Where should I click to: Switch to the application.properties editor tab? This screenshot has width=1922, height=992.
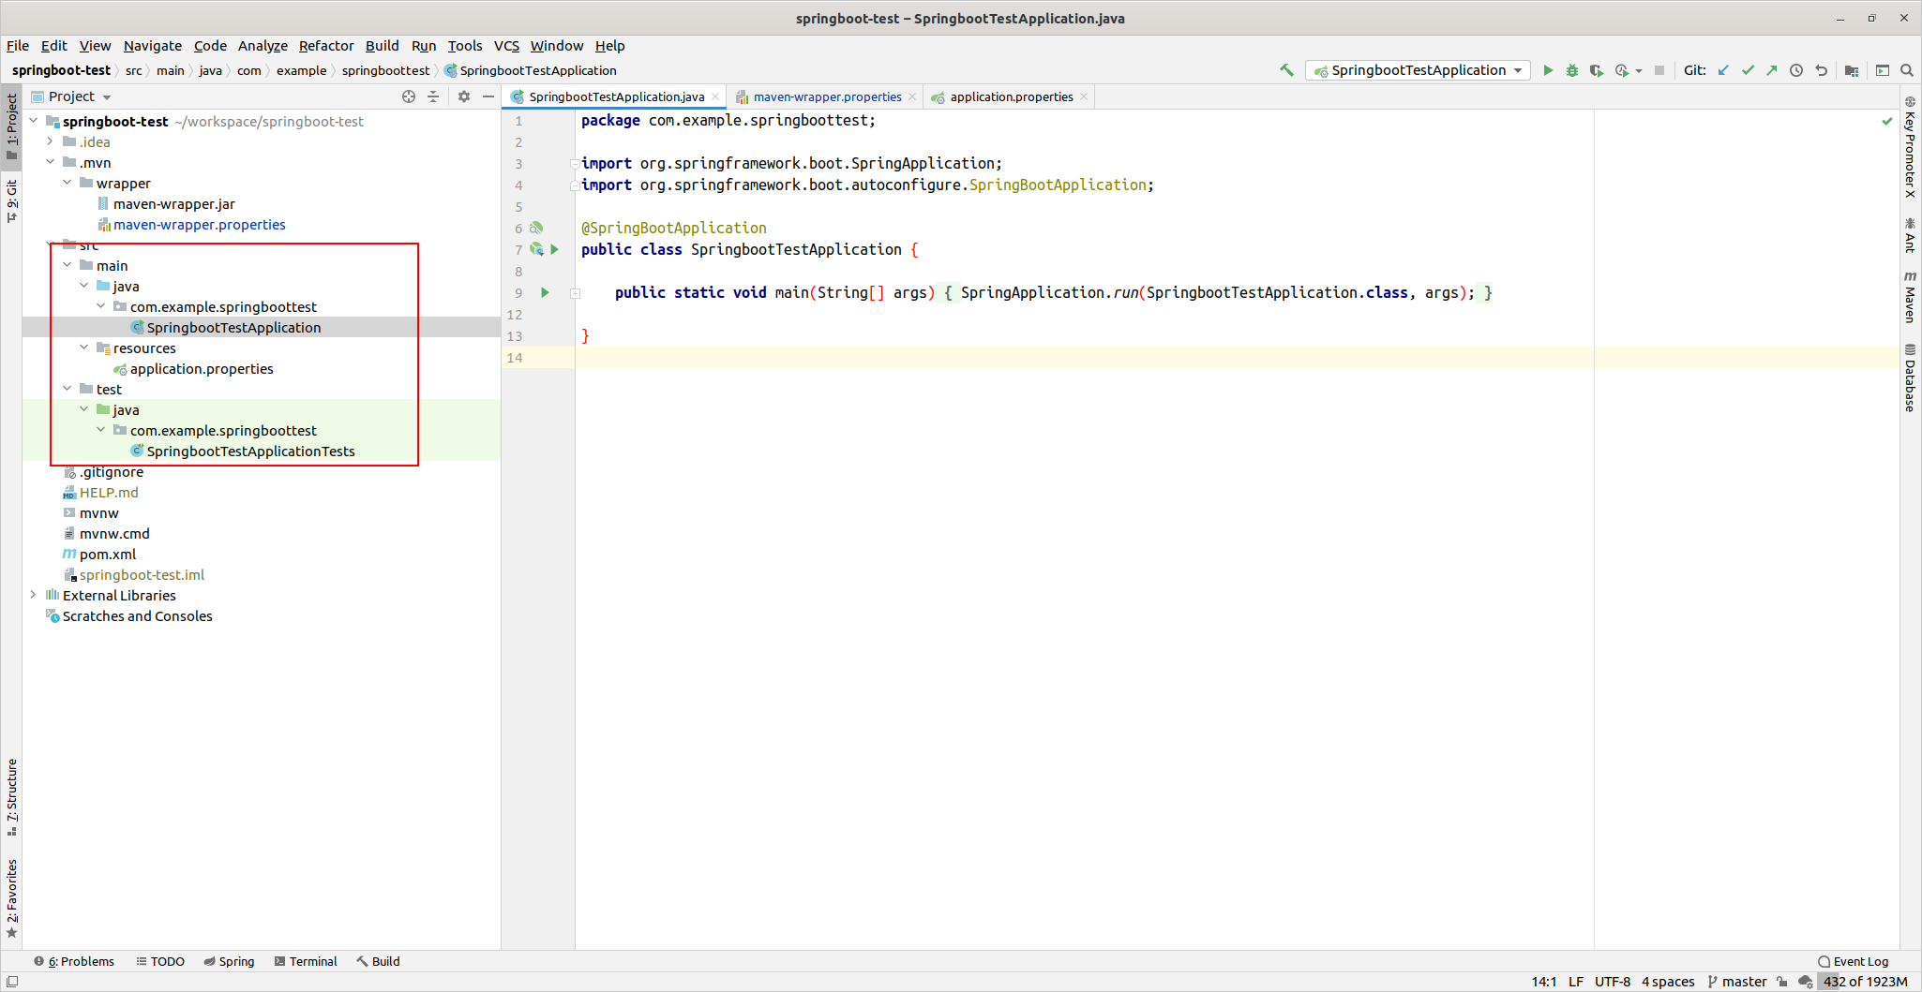click(1011, 96)
